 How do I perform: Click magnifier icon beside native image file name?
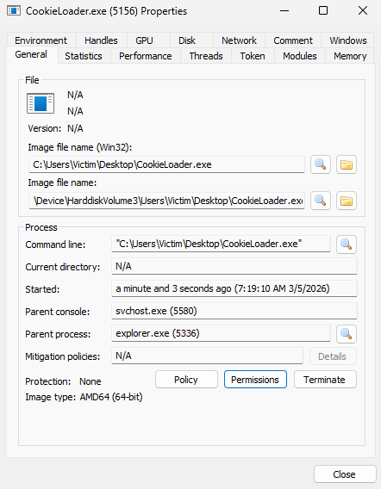click(321, 201)
